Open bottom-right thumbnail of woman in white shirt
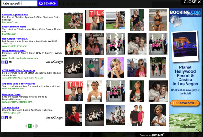 click(158, 115)
